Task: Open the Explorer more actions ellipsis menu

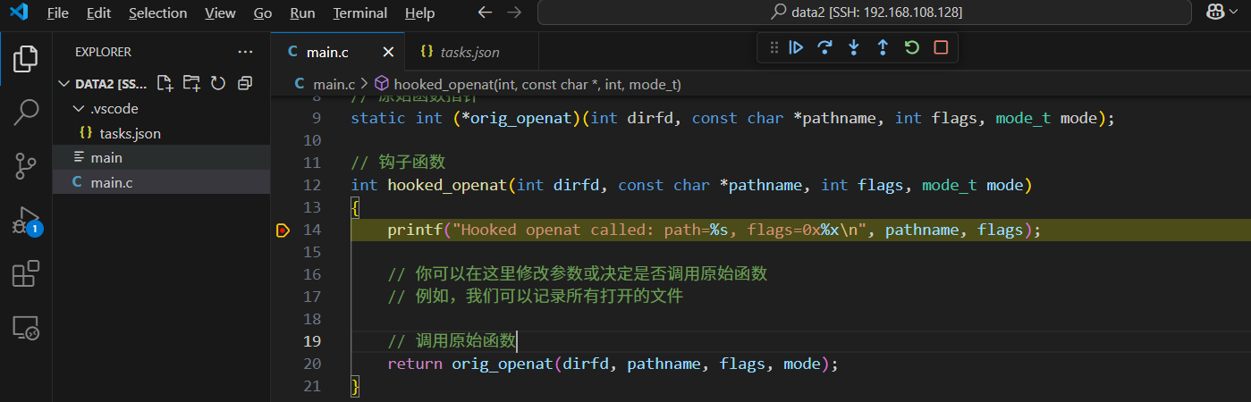Action: coord(245,53)
